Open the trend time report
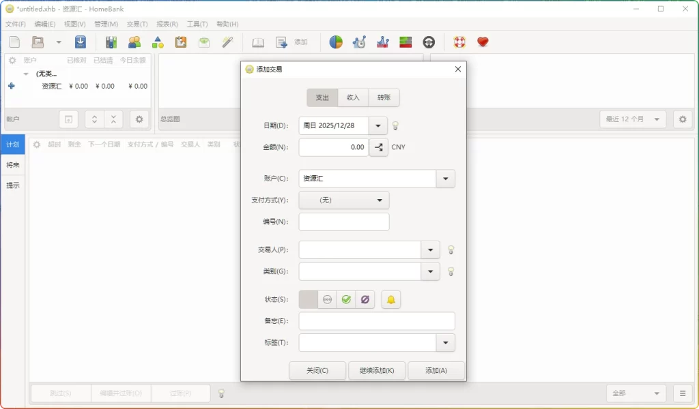The image size is (699, 409). click(x=358, y=42)
